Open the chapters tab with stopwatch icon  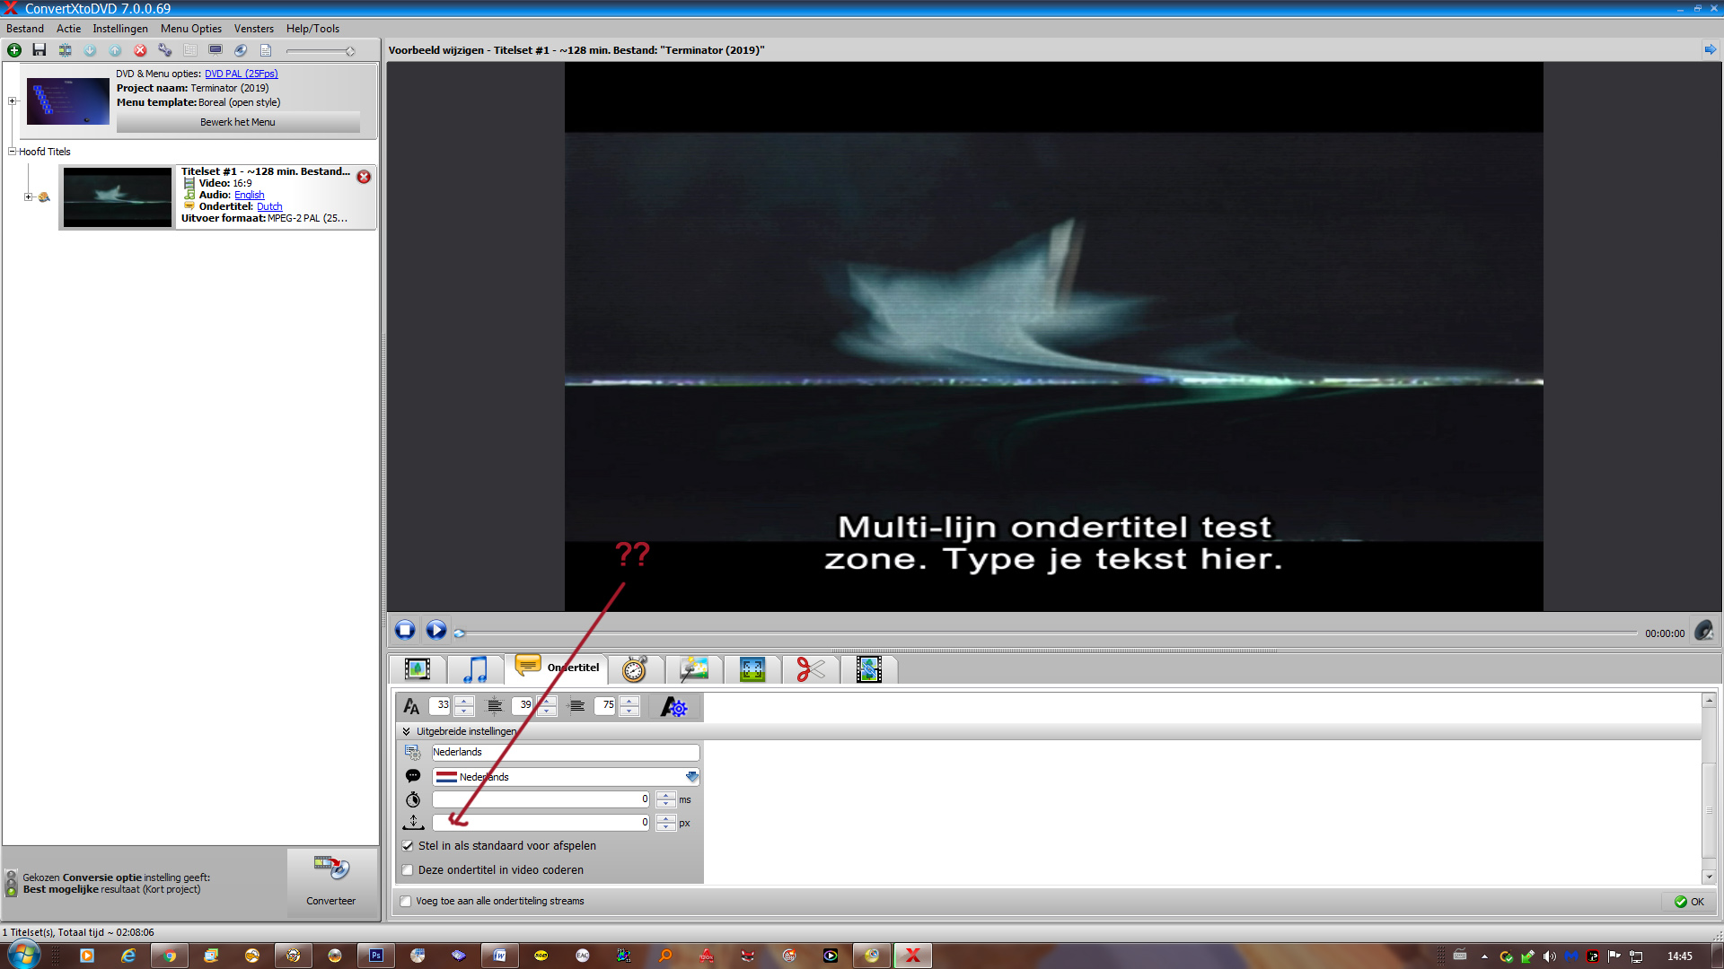[635, 668]
